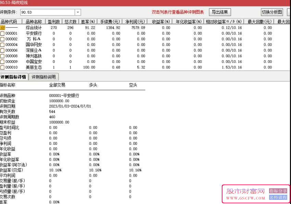Click the 空头 column heading

[133, 85]
